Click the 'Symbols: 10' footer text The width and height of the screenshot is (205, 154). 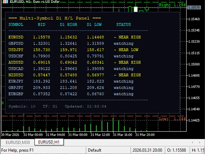[x=22, y=106]
